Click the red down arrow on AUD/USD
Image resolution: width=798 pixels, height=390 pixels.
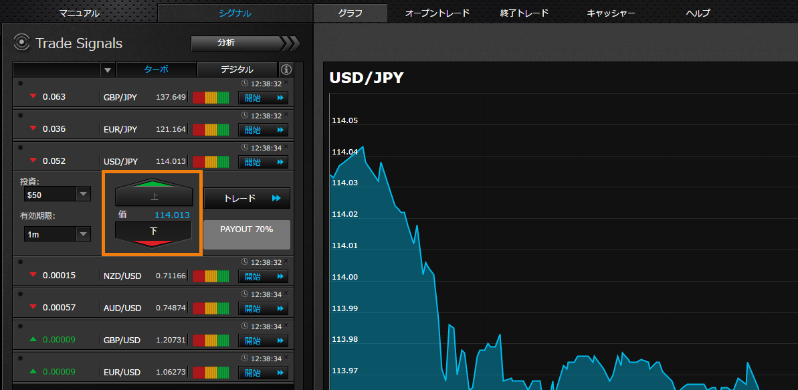point(33,308)
